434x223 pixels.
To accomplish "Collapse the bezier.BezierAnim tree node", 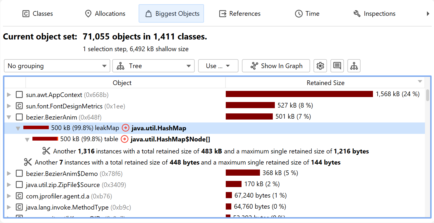I will 9,117.
